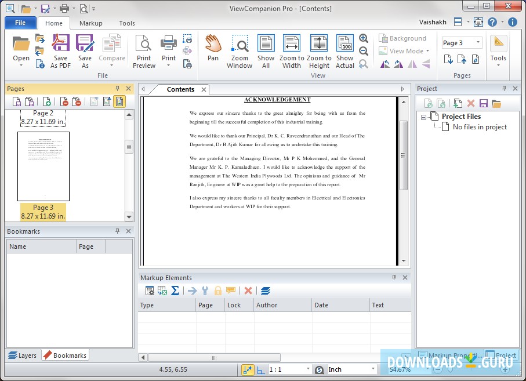Select the Bookmarks bottom tab

tap(66, 355)
